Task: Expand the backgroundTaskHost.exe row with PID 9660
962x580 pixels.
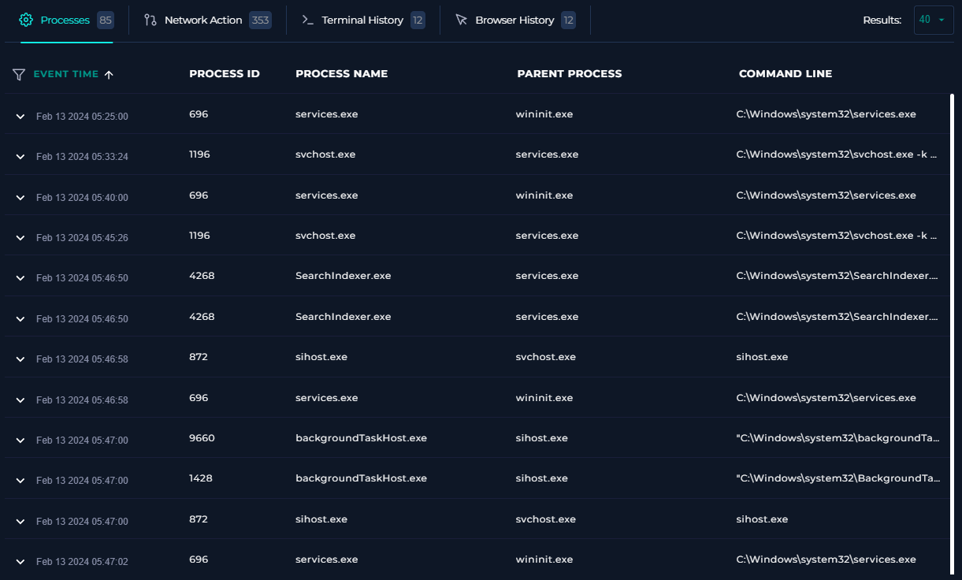Action: click(x=20, y=440)
